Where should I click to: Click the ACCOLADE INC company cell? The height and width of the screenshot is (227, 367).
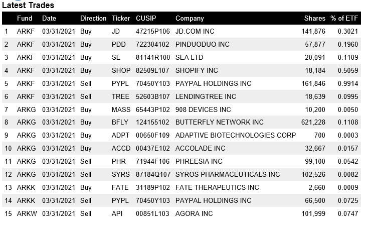[x=201, y=148]
